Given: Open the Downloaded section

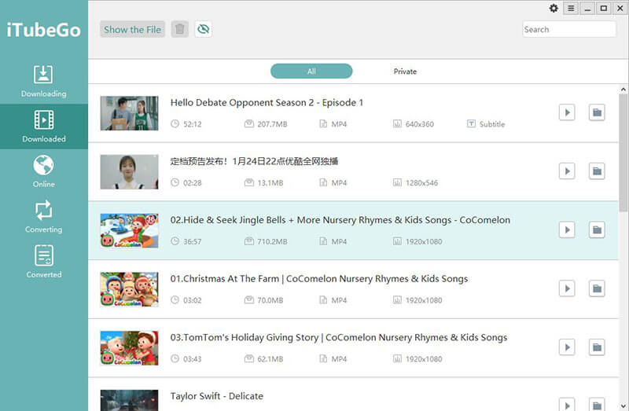Looking at the screenshot, I should point(44,127).
